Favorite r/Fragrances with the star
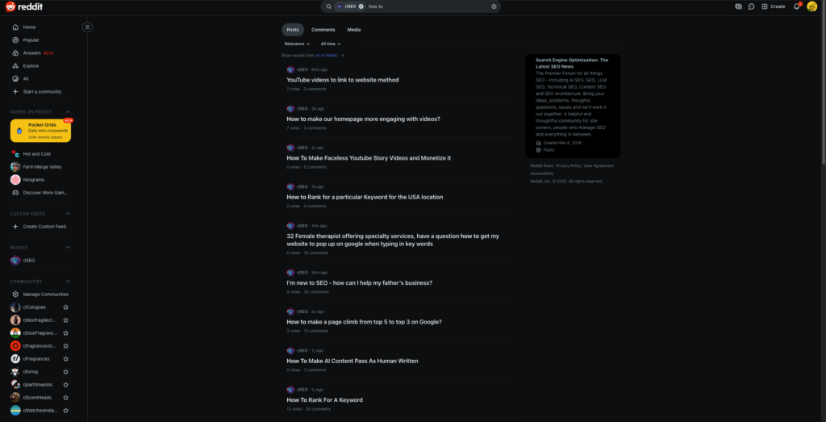 pyautogui.click(x=66, y=359)
